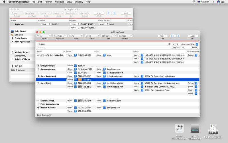
Task: Open Notification Center list icon
Action: point(223,2)
